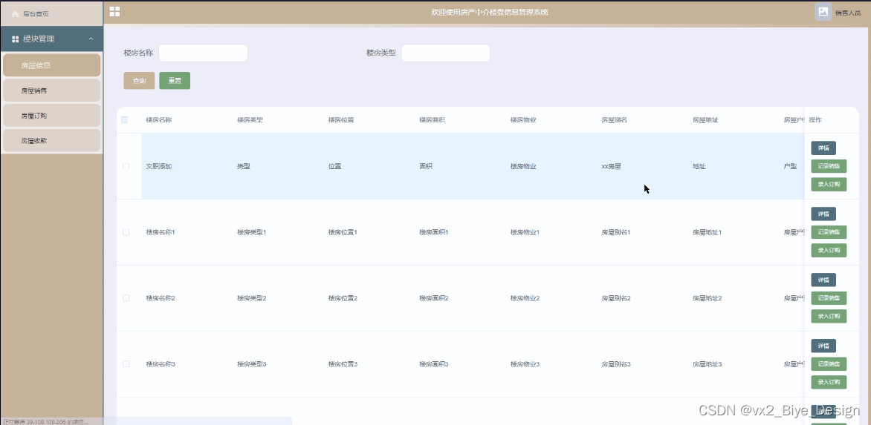Screen dimensions: 871x425
Task: Tick the checkbox for the 楼房名称2 row
Action: pyautogui.click(x=126, y=298)
